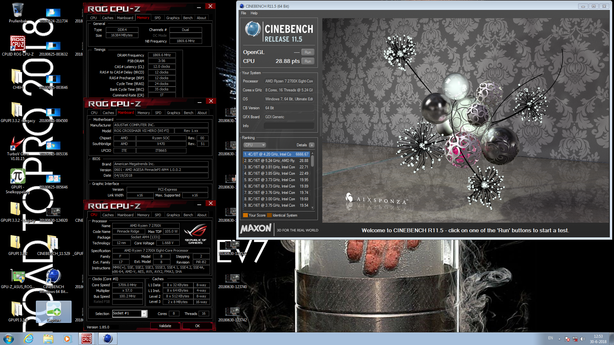
Task: Click the EN language indicator
Action: coord(550,338)
